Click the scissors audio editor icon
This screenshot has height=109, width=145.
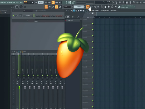[116, 2]
